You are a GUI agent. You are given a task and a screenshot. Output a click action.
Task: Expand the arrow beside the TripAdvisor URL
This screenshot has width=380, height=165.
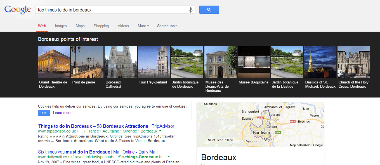click(161, 131)
